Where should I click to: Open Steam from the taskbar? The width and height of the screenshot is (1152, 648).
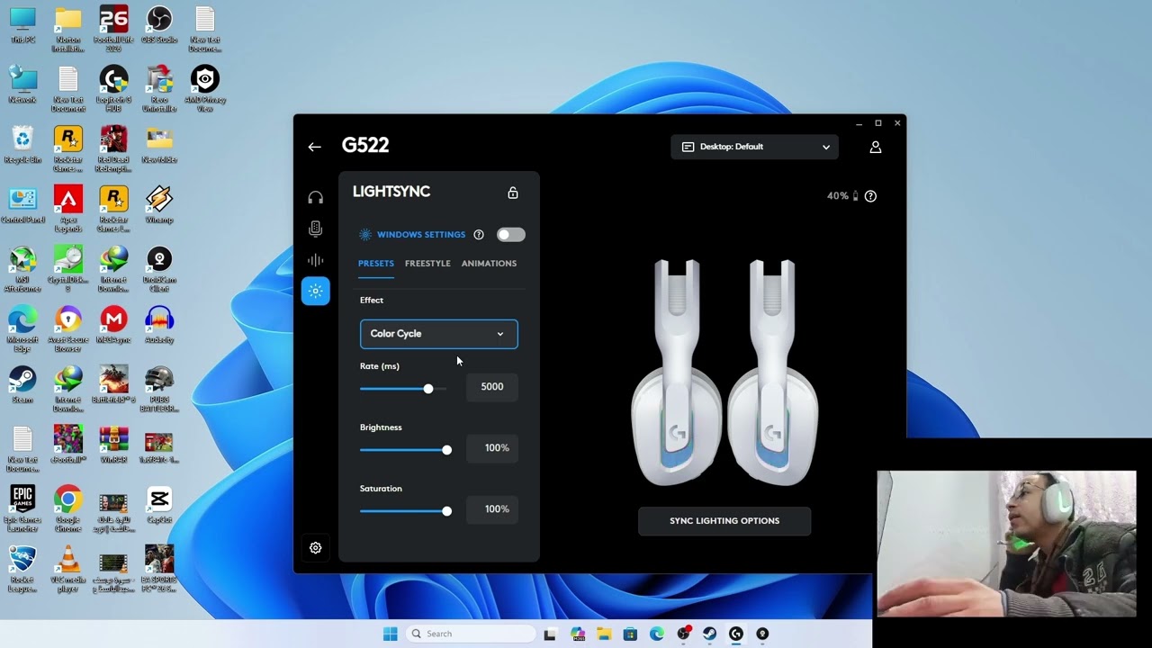click(x=709, y=634)
